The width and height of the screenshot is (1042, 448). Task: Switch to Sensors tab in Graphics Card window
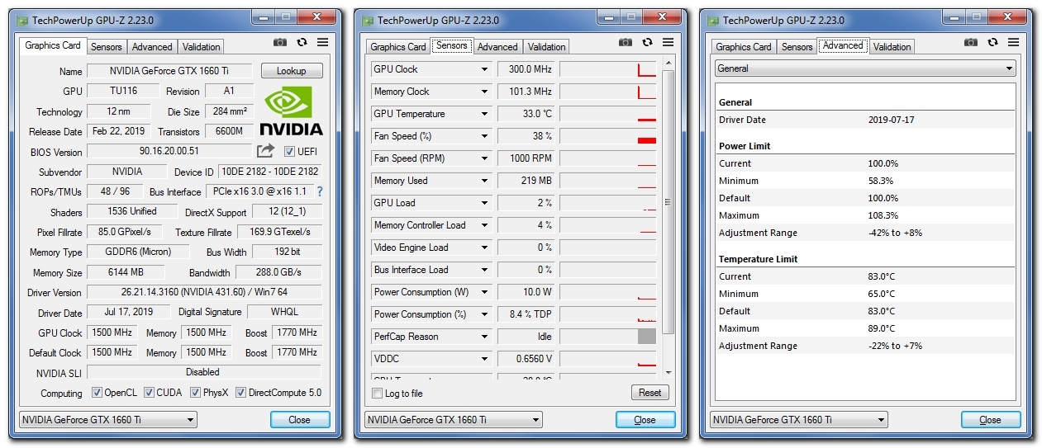click(107, 47)
